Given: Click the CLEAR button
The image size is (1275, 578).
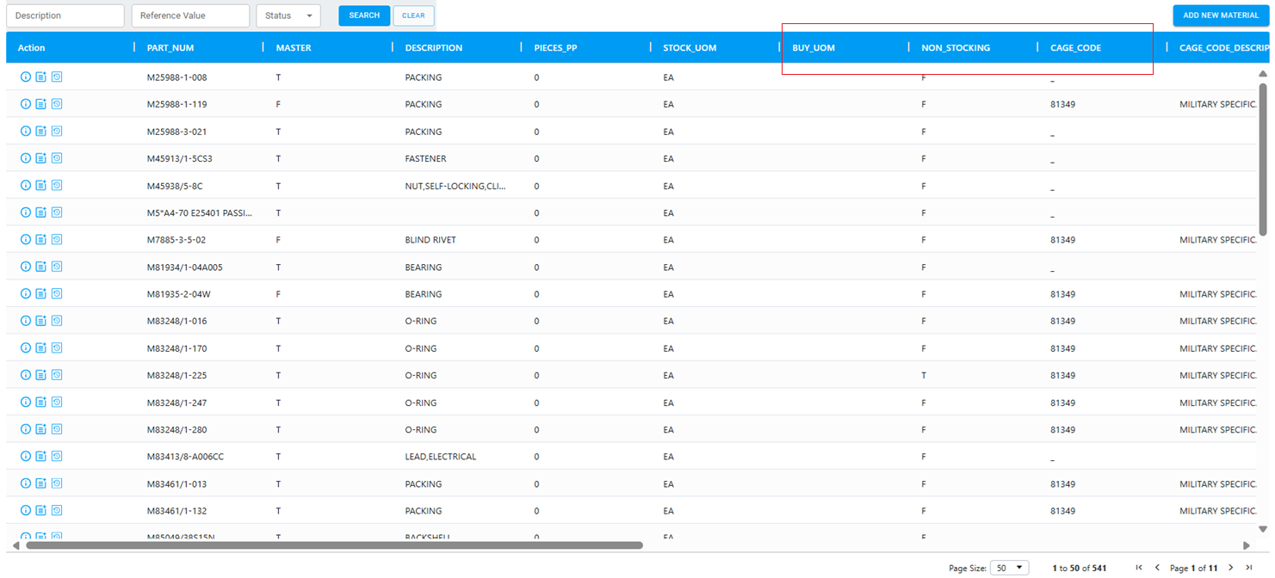Looking at the screenshot, I should [413, 15].
